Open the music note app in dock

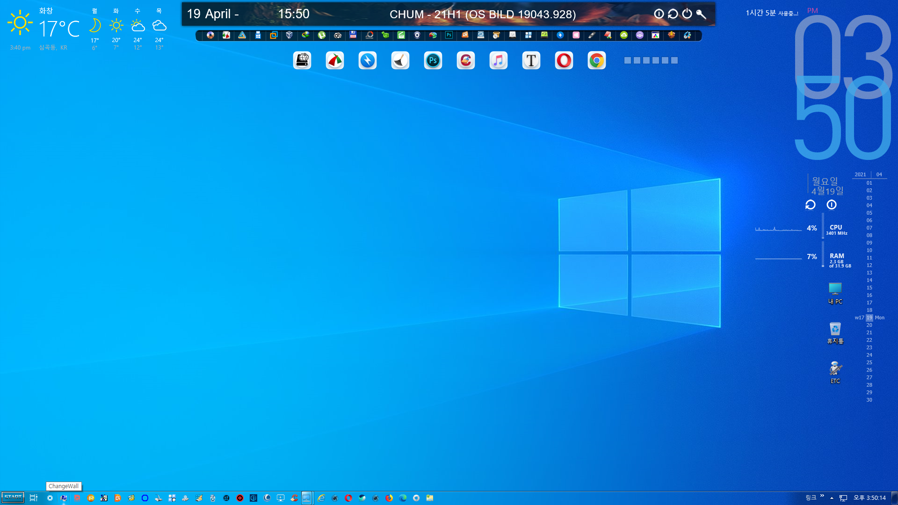click(x=499, y=60)
